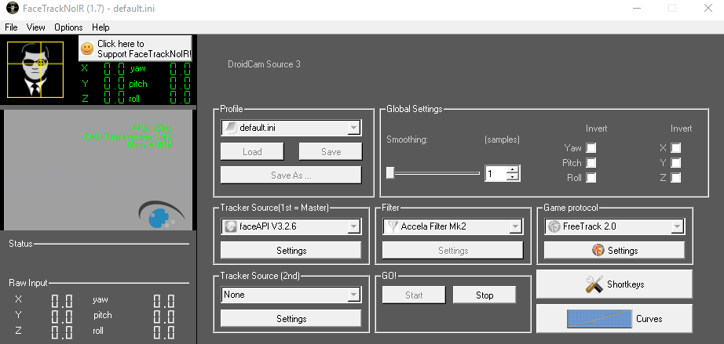Screen dimensions: 724x344
Task: Open the Curves configuration button
Action: pyautogui.click(x=615, y=319)
